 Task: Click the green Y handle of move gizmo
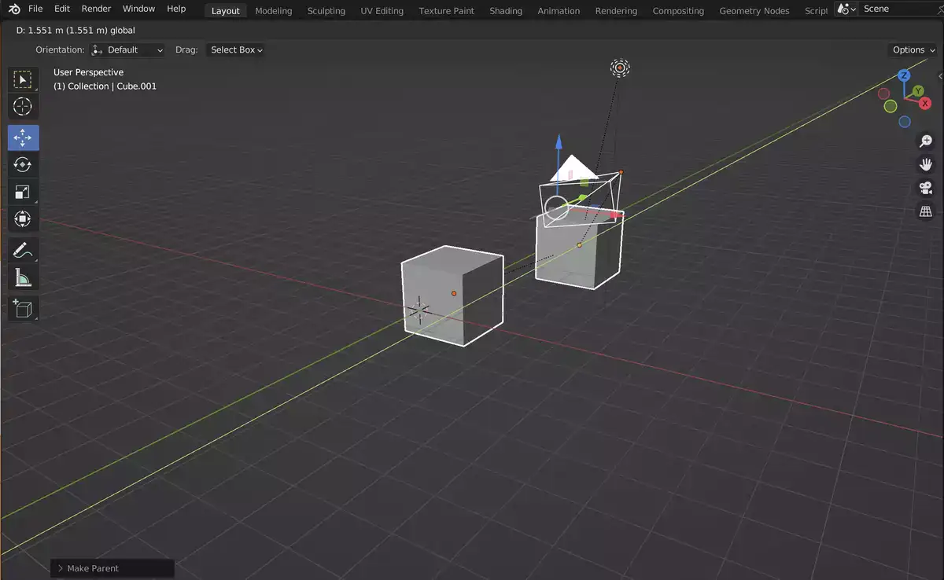pyautogui.click(x=583, y=198)
